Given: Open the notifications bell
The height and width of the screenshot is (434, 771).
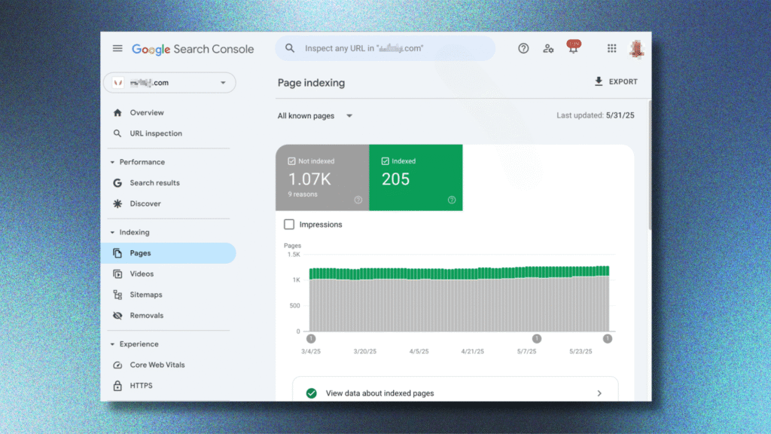Looking at the screenshot, I should (x=573, y=47).
